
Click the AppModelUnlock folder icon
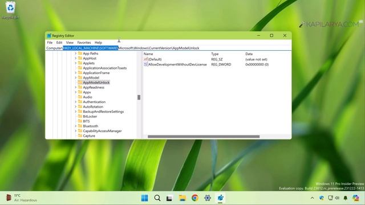click(80, 82)
